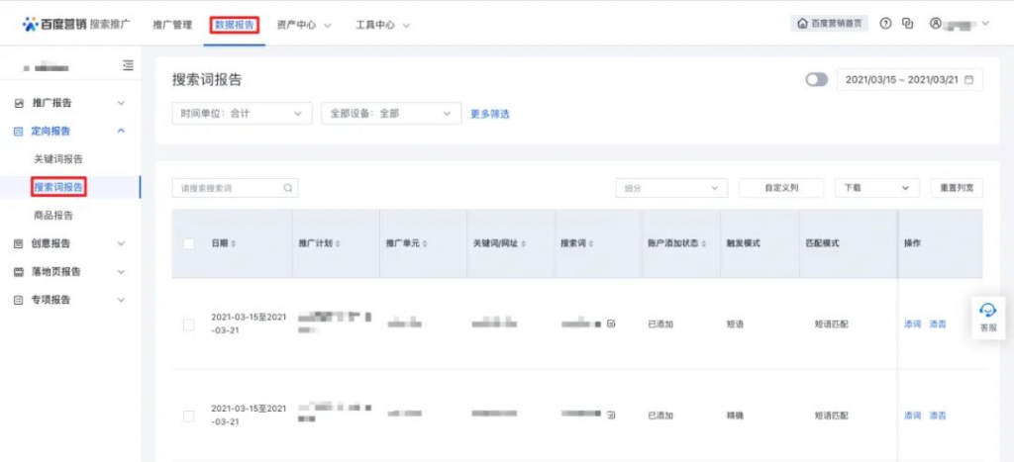This screenshot has height=462, width=1014.
Task: Click 更多筛选 link
Action: click(489, 114)
